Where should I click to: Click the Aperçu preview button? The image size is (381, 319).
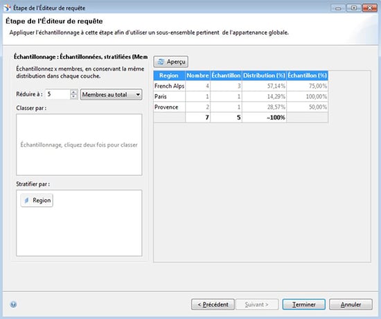(x=171, y=62)
